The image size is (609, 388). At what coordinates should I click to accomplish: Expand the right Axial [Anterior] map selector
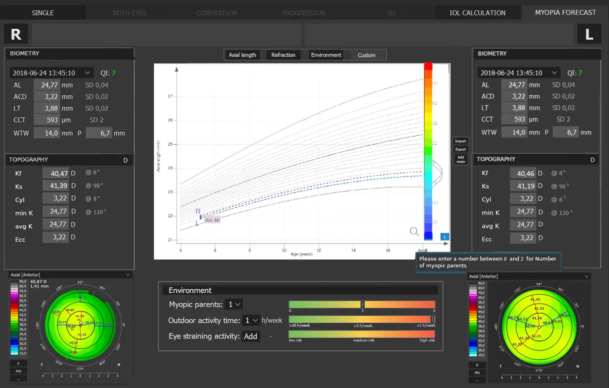(529, 276)
